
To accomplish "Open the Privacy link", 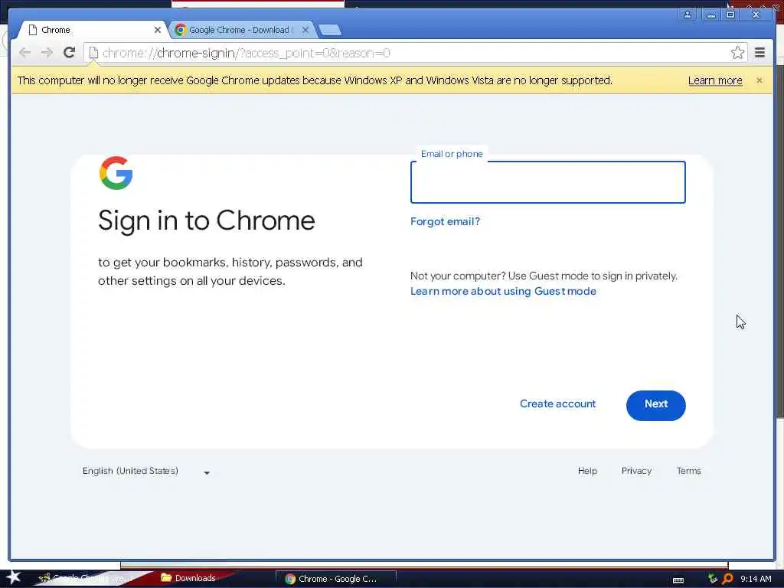I will pyautogui.click(x=636, y=471).
